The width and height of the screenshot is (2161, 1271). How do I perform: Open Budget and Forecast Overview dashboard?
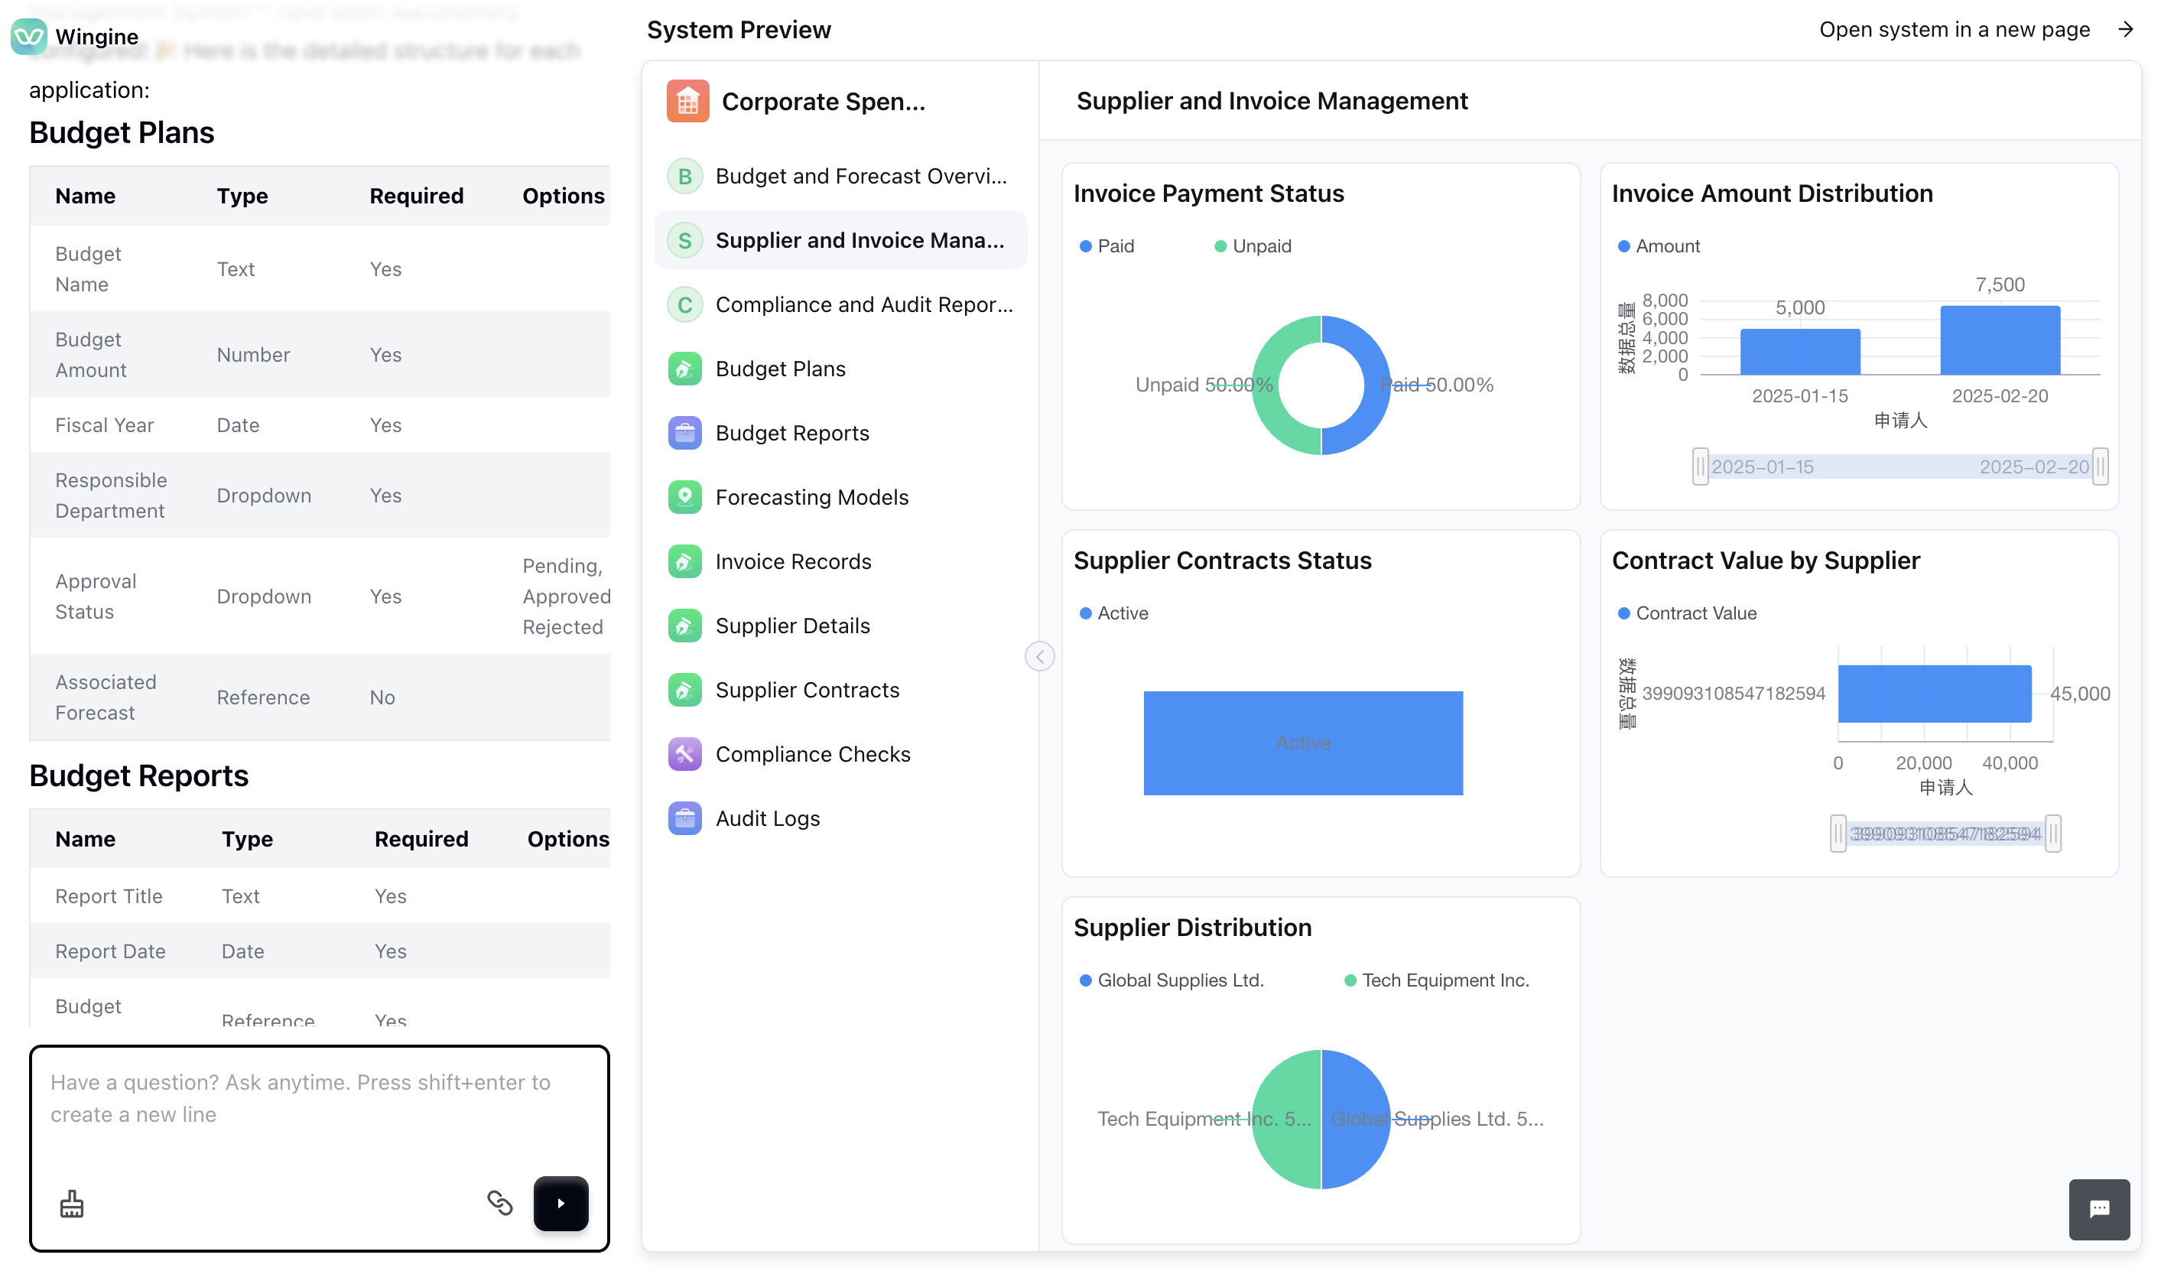point(860,176)
